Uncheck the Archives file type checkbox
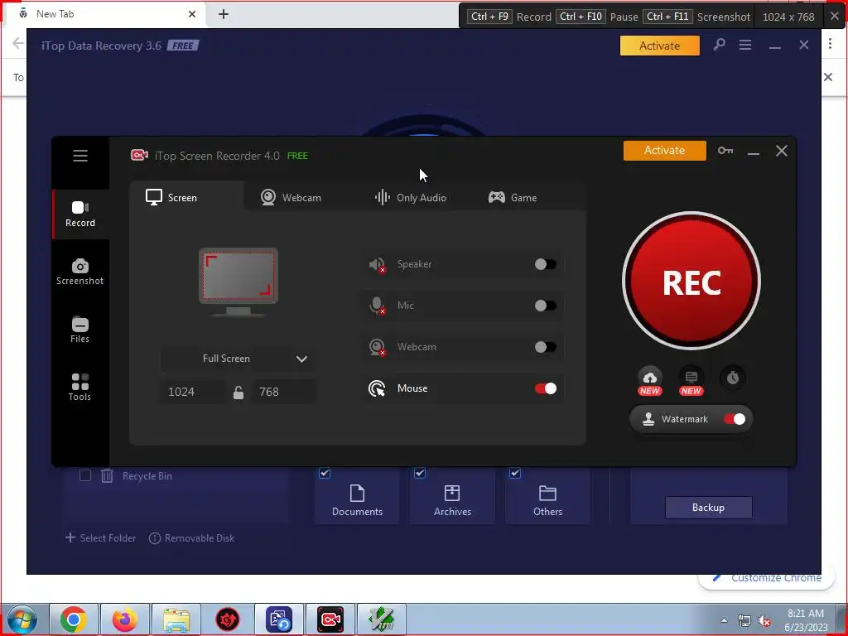This screenshot has width=848, height=636. [420, 473]
